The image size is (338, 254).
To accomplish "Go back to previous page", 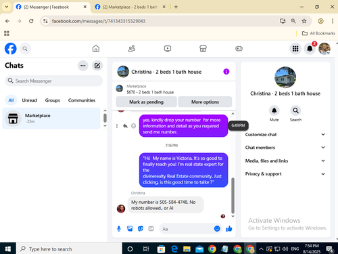I will pyautogui.click(x=7, y=21).
